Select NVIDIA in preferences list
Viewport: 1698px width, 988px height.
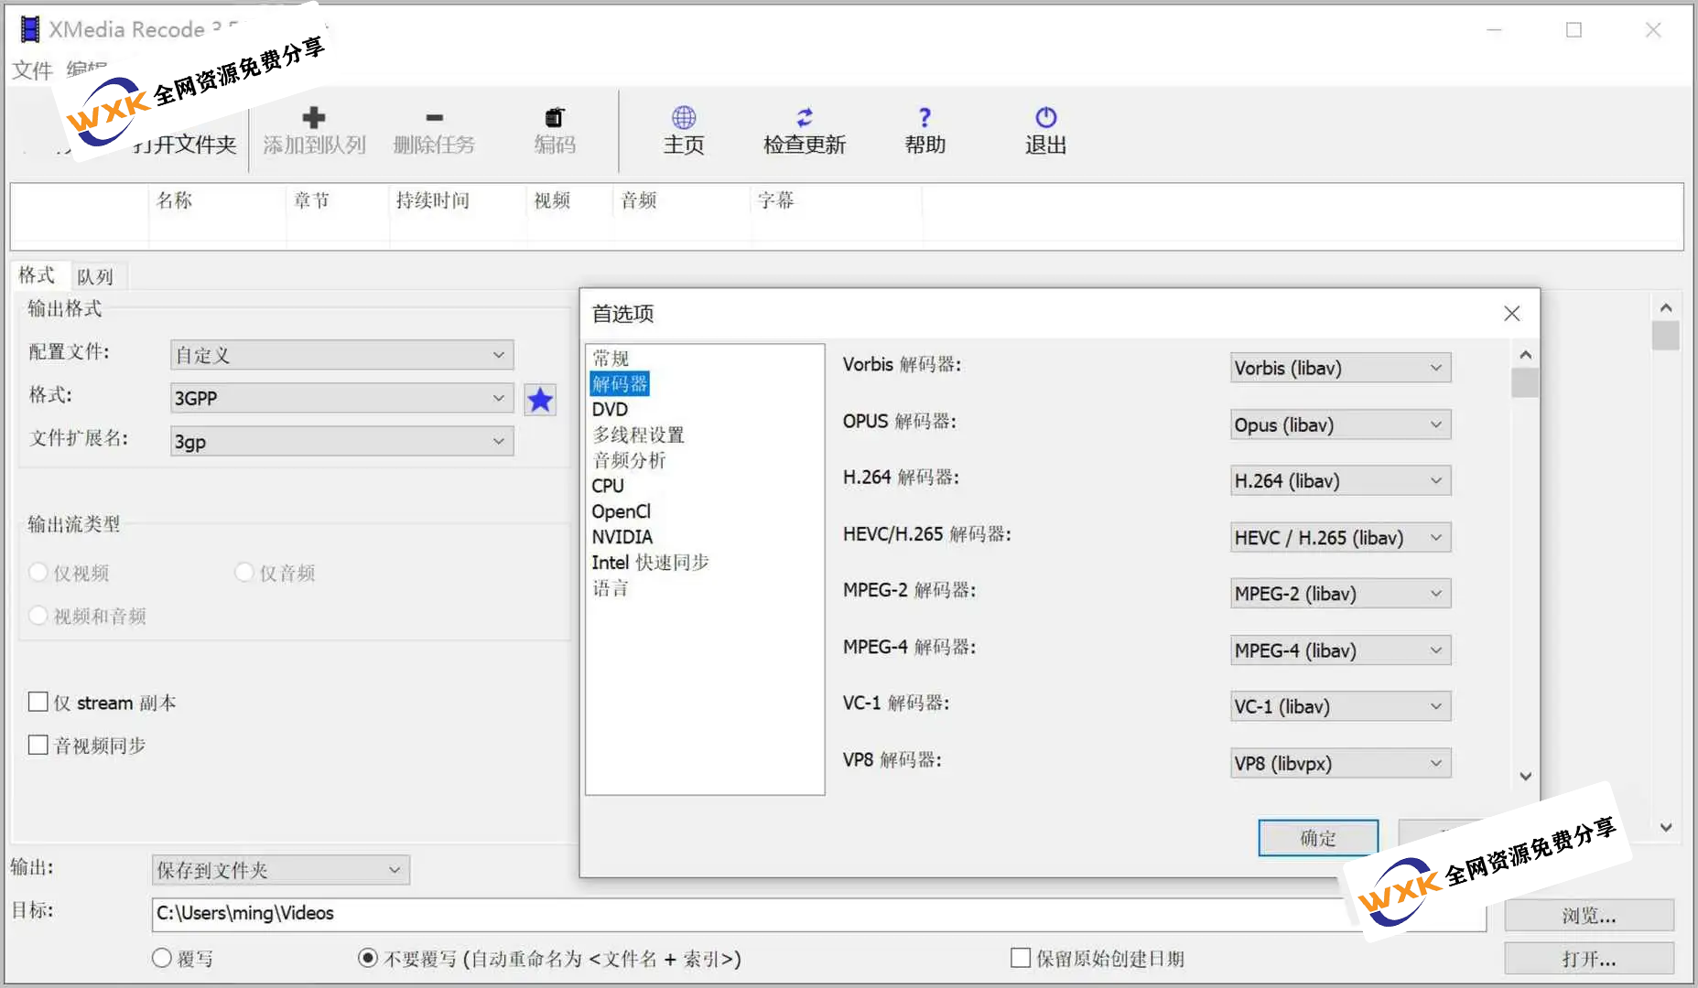[x=622, y=537]
